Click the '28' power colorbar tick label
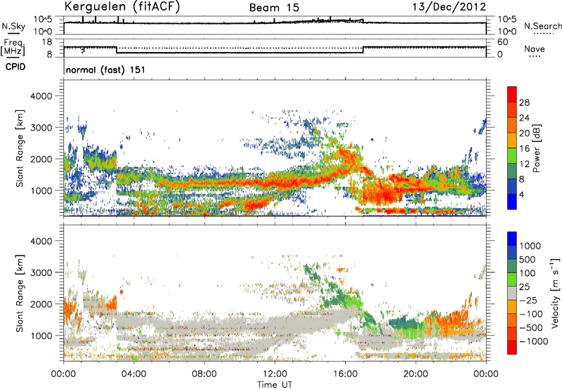Viewport: 562px width, 389px height. [x=524, y=103]
